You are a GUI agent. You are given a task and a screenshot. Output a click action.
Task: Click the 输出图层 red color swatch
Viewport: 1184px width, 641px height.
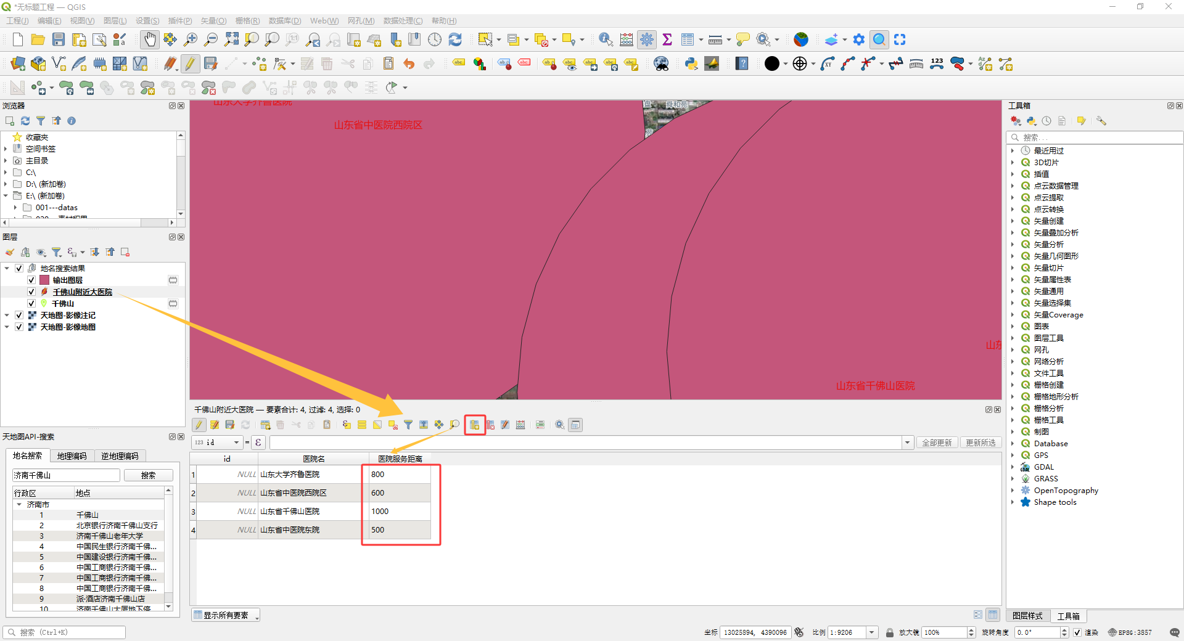click(44, 280)
